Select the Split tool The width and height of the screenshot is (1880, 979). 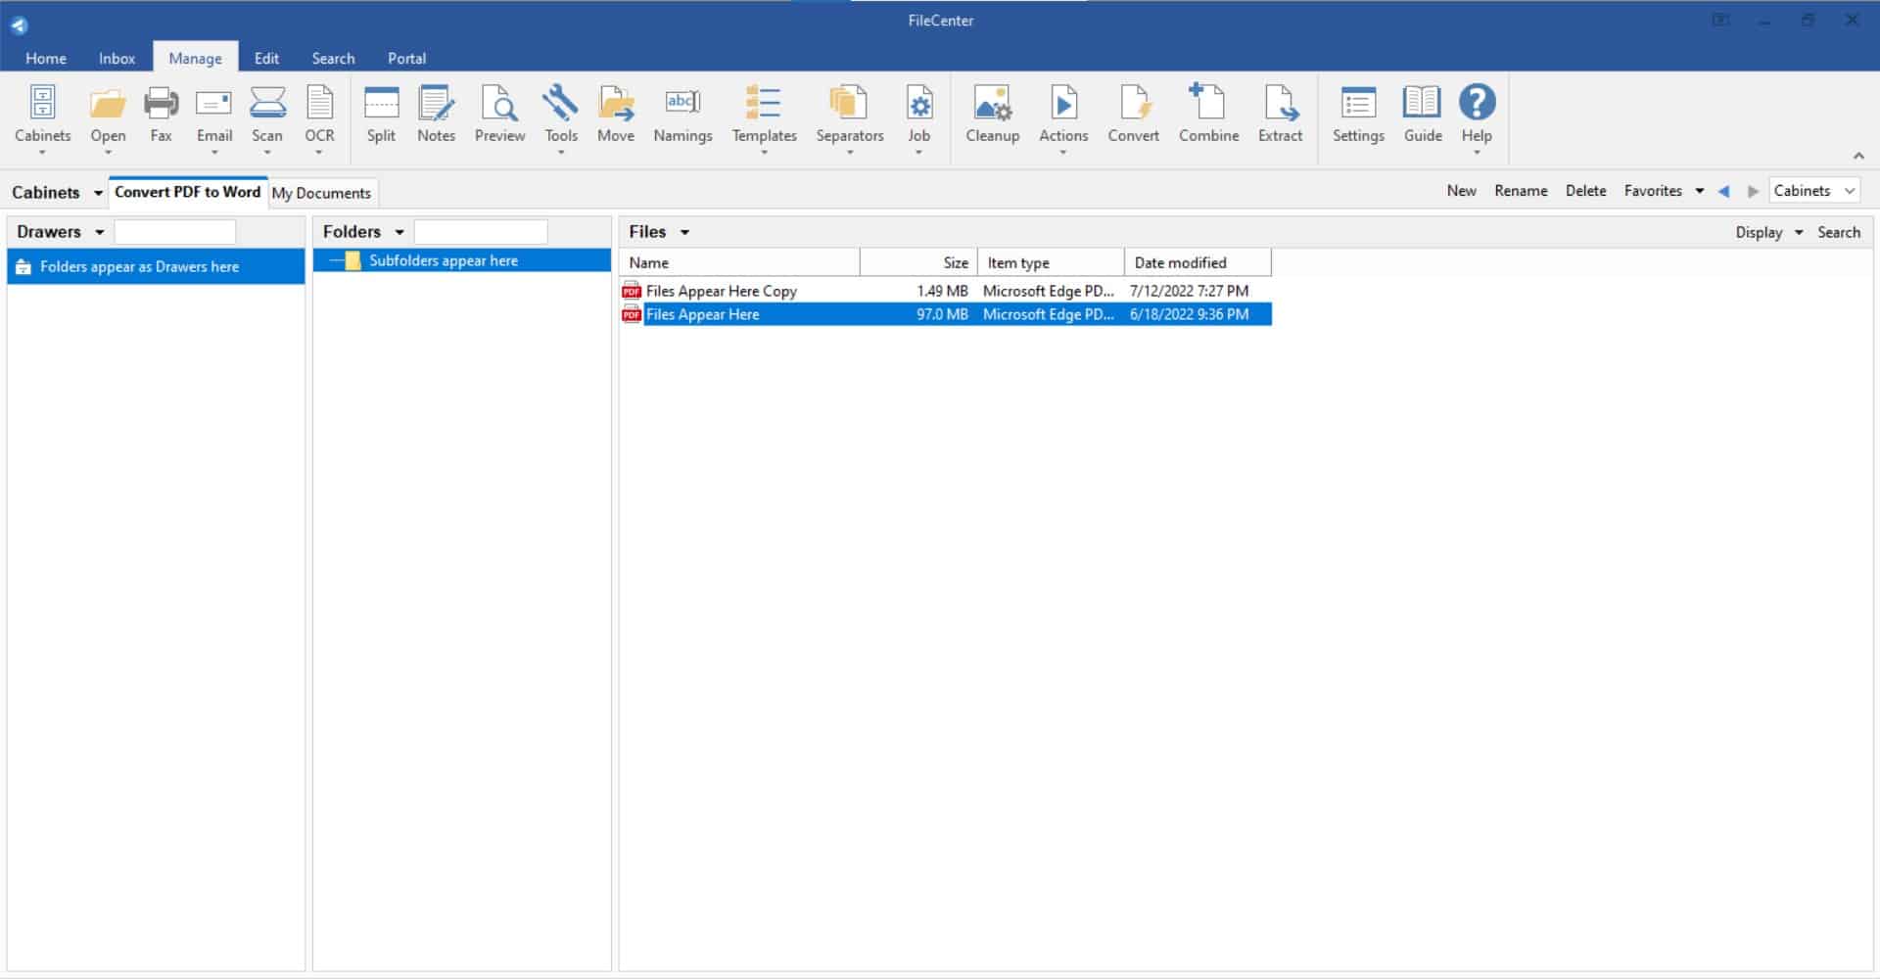(381, 116)
